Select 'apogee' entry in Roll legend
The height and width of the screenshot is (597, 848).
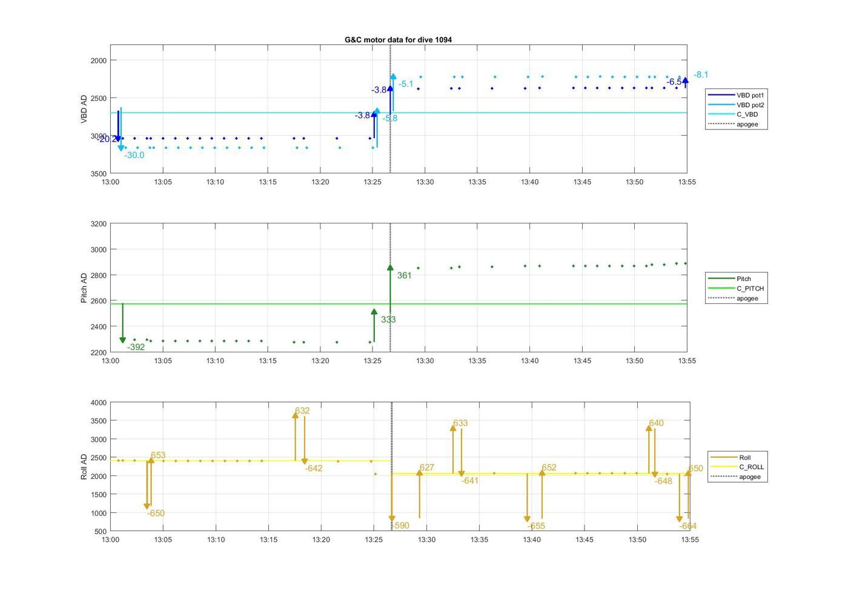(x=738, y=477)
